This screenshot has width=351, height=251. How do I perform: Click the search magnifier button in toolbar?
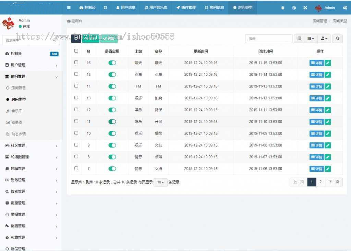[x=337, y=39]
